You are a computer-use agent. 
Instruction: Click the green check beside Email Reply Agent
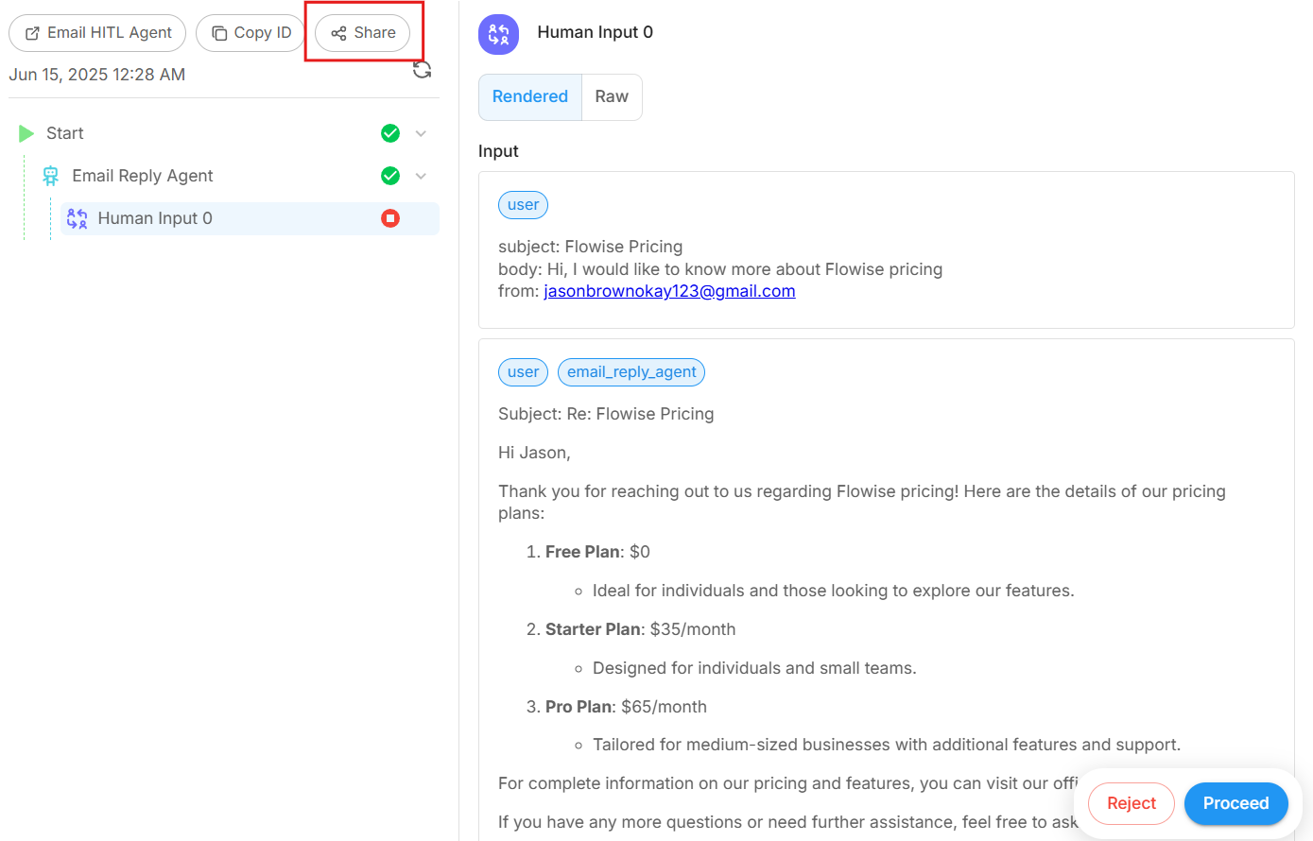pos(390,176)
